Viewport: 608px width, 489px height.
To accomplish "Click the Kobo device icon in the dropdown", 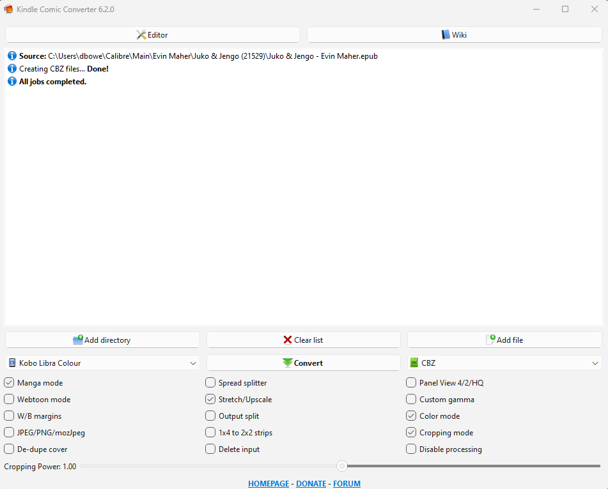I will coord(12,363).
